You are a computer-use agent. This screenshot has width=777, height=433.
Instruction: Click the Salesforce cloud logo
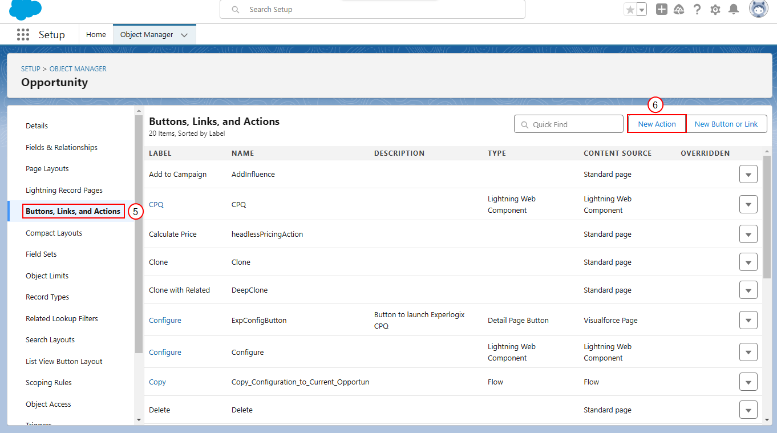coord(26,9)
